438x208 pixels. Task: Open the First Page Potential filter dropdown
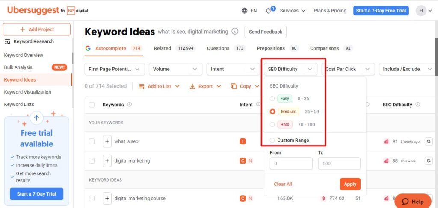pyautogui.click(x=115, y=69)
